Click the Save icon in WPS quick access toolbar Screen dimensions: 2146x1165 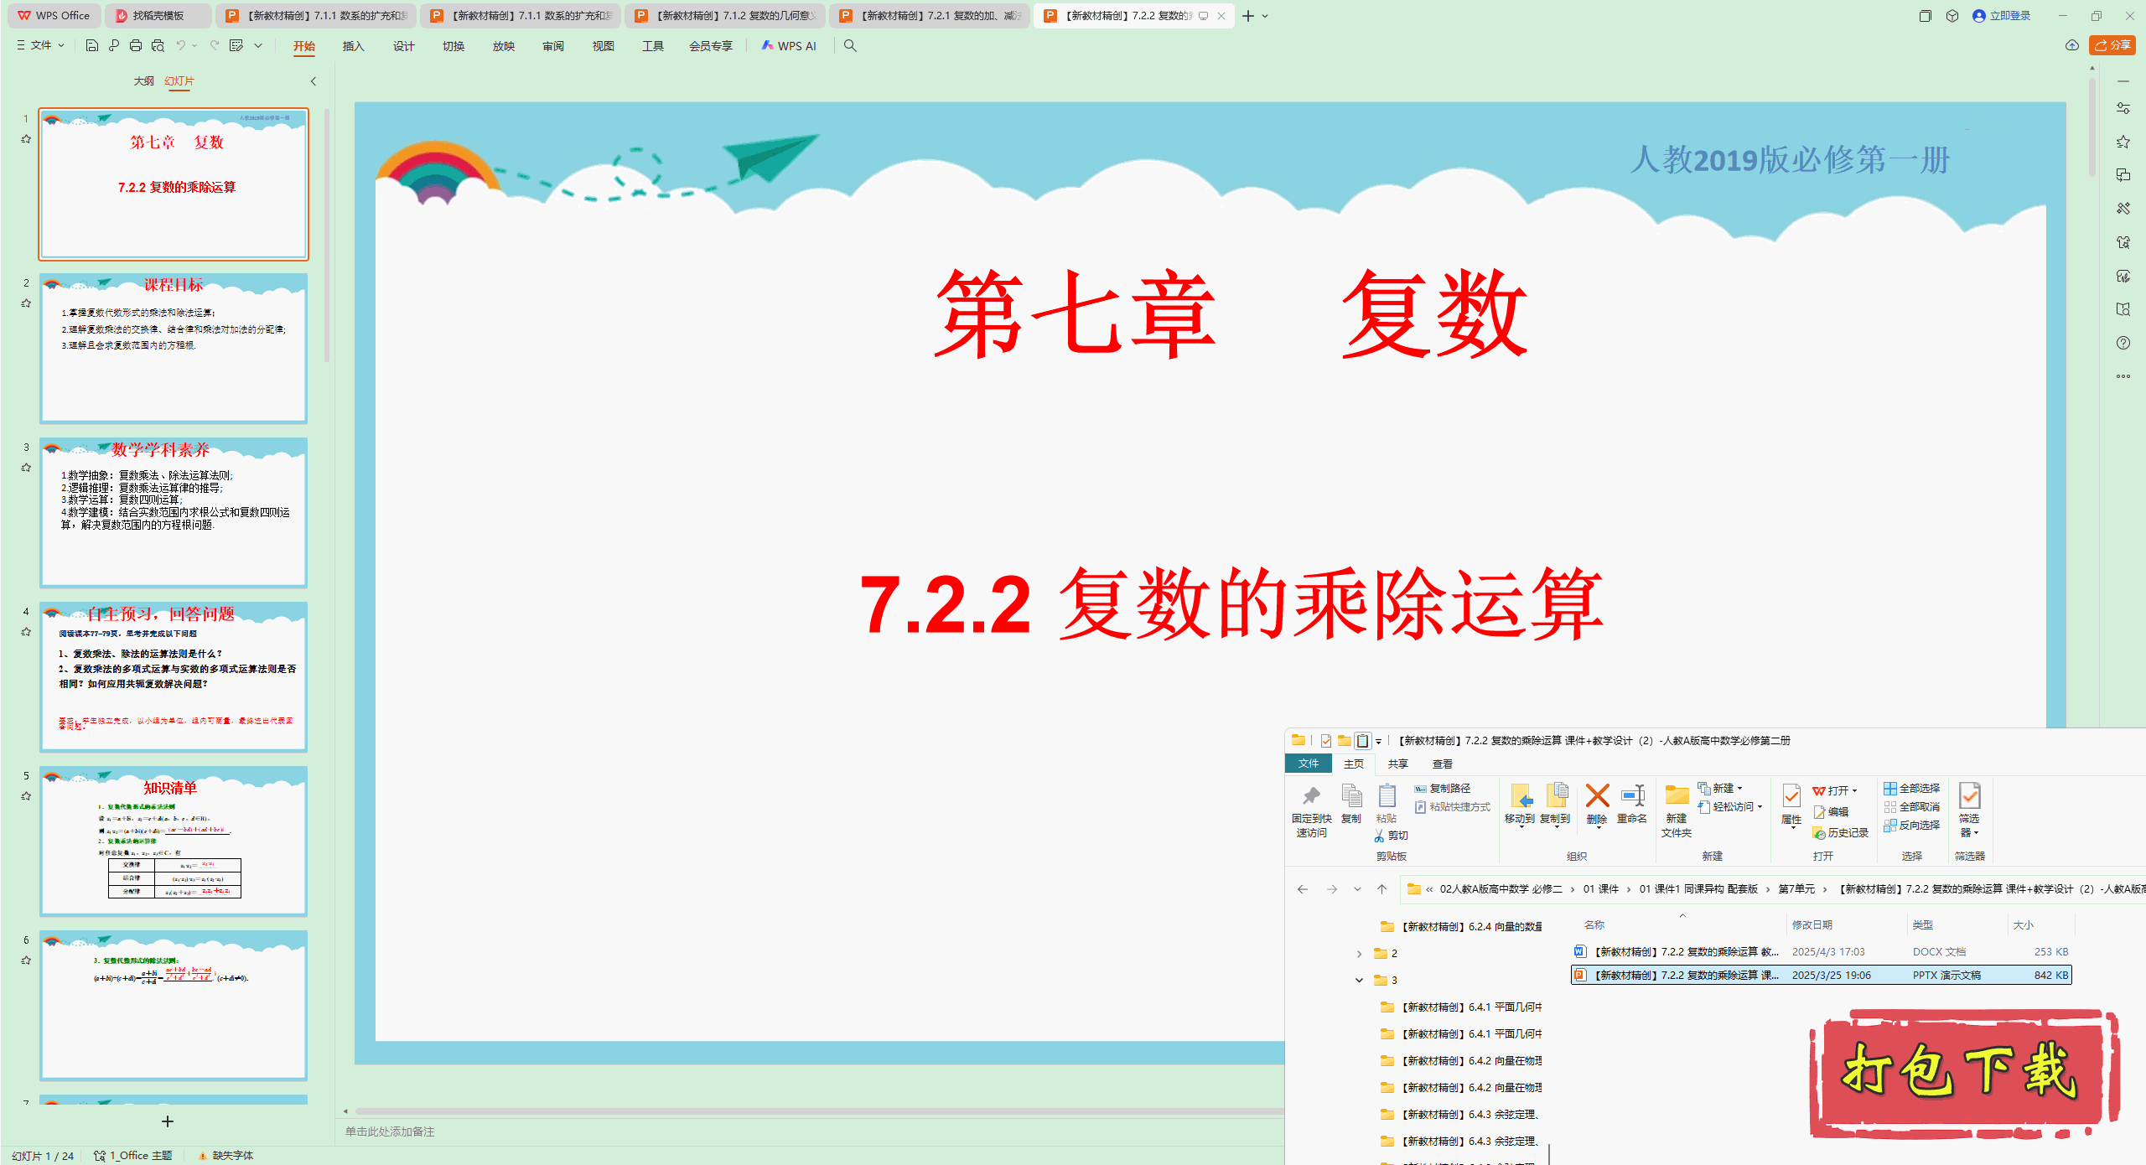[91, 46]
